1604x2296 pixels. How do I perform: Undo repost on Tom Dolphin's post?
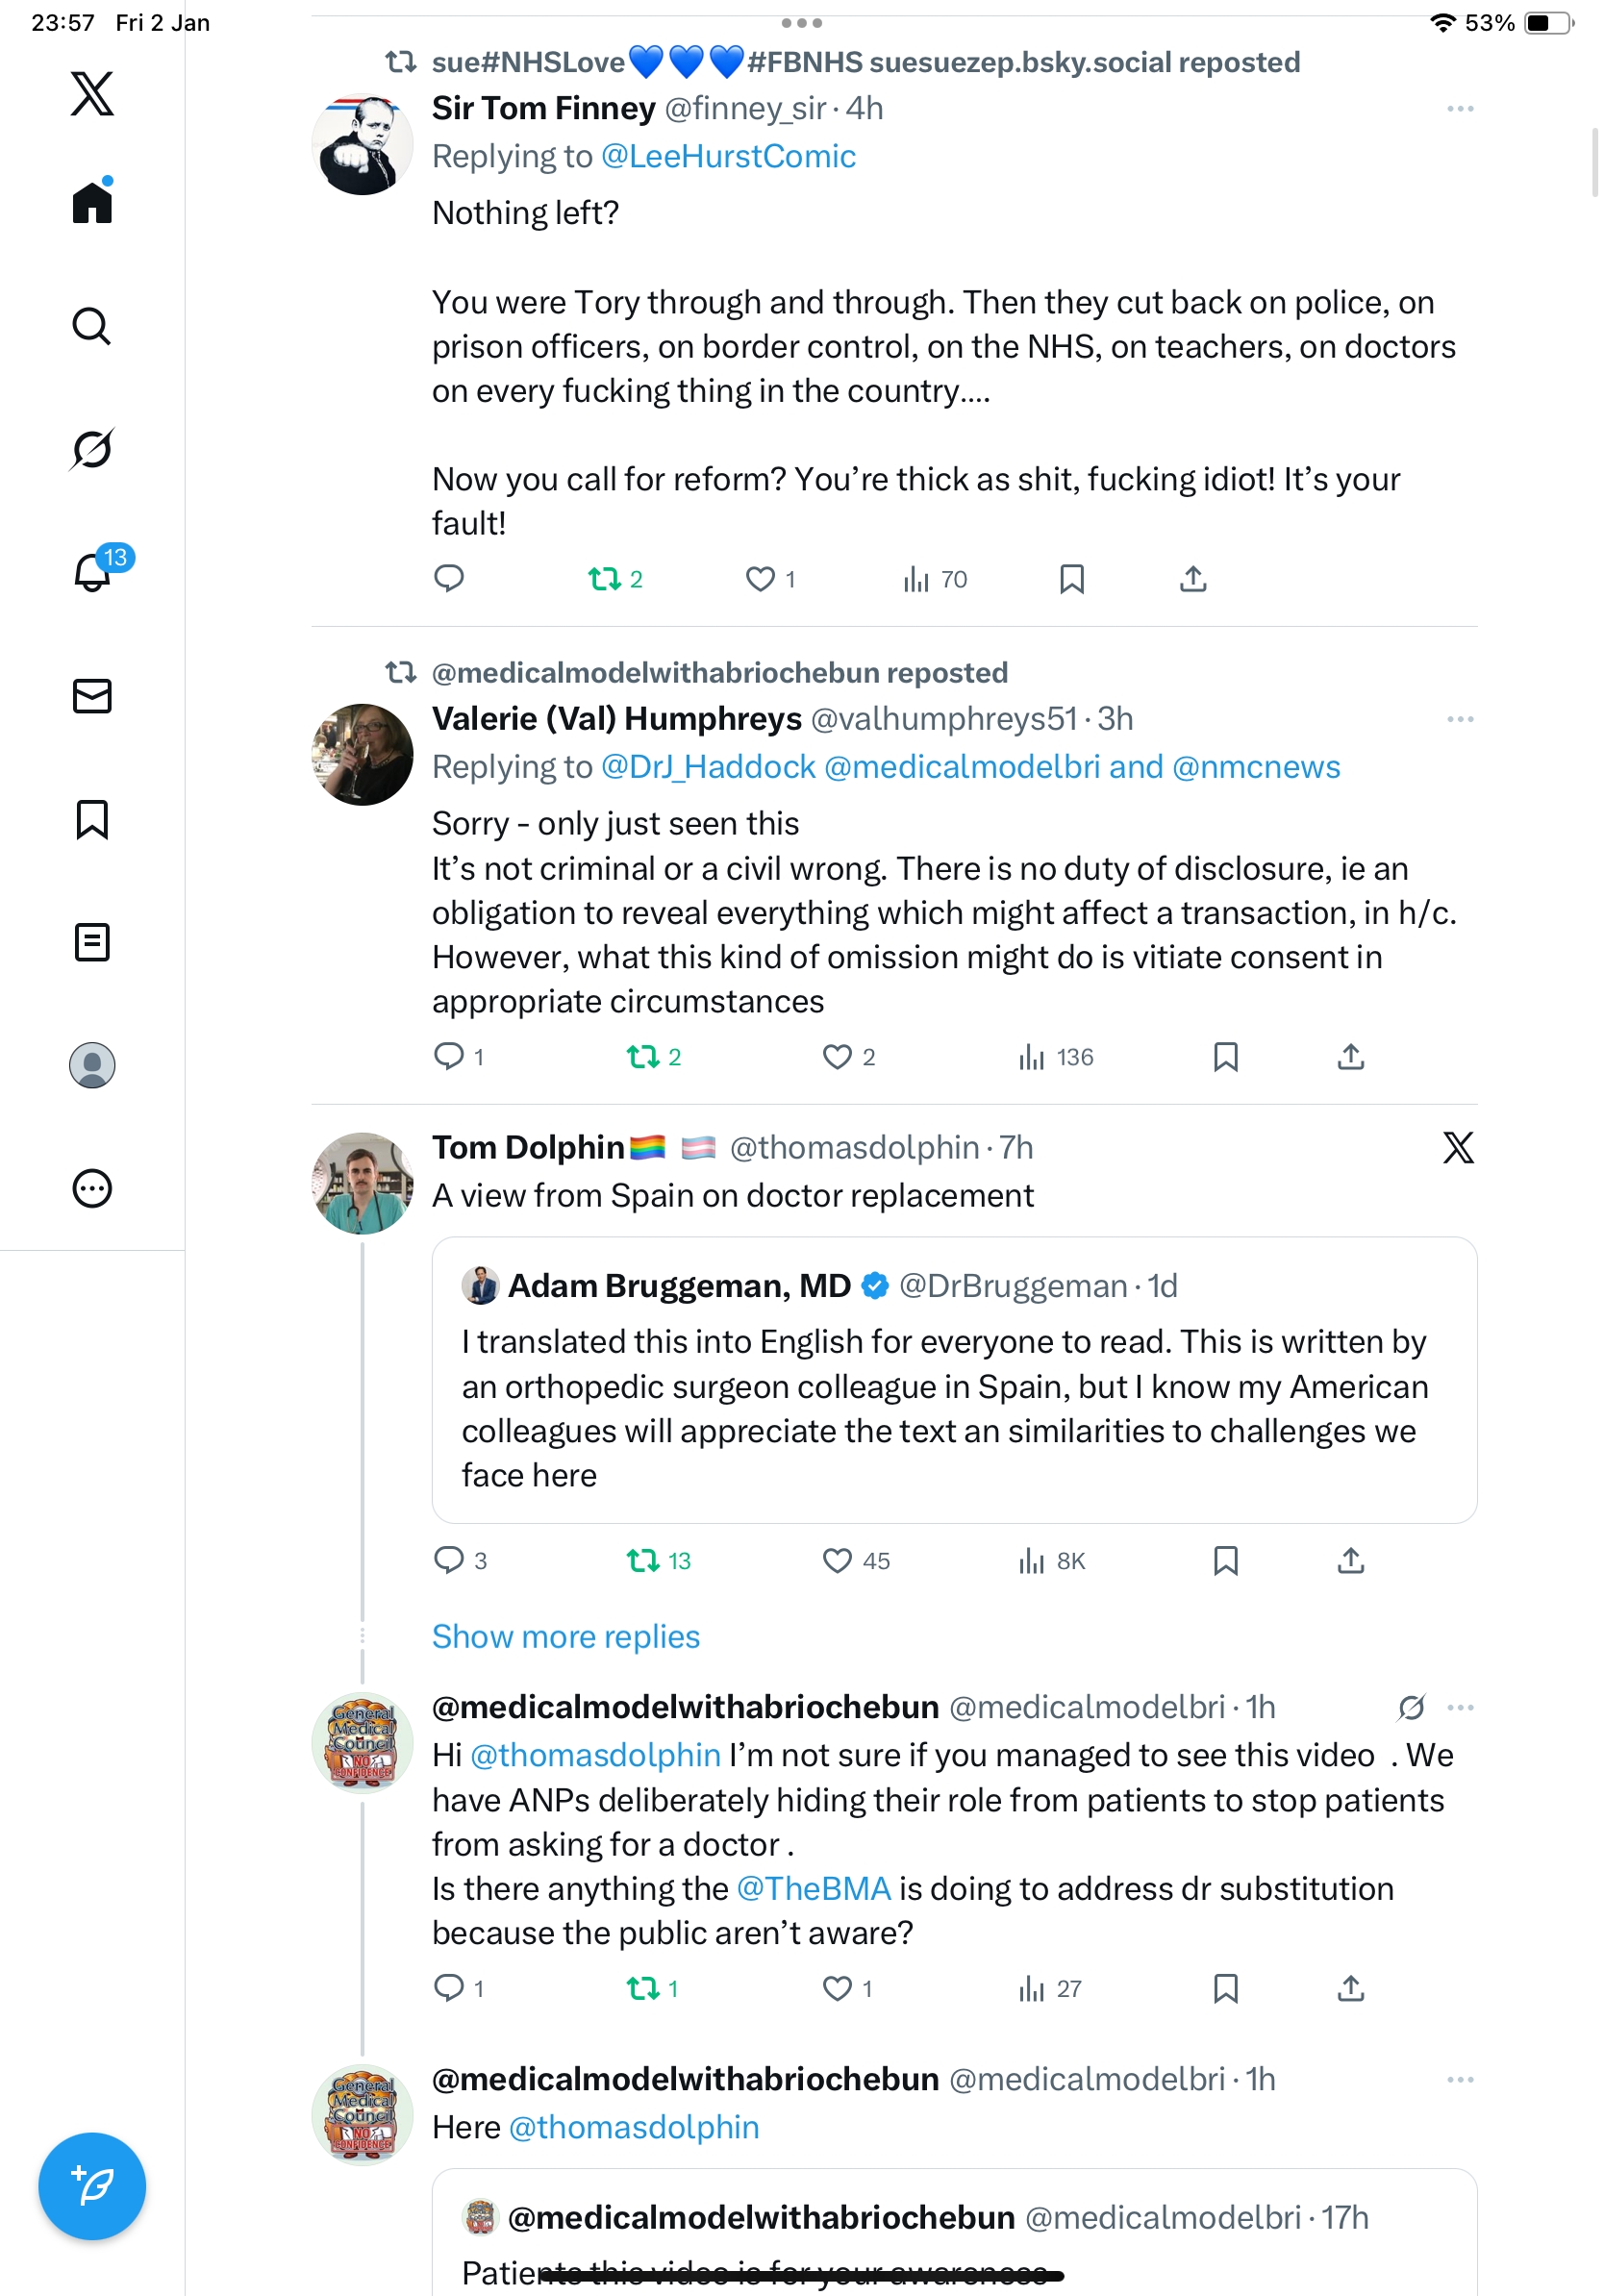tap(642, 1560)
